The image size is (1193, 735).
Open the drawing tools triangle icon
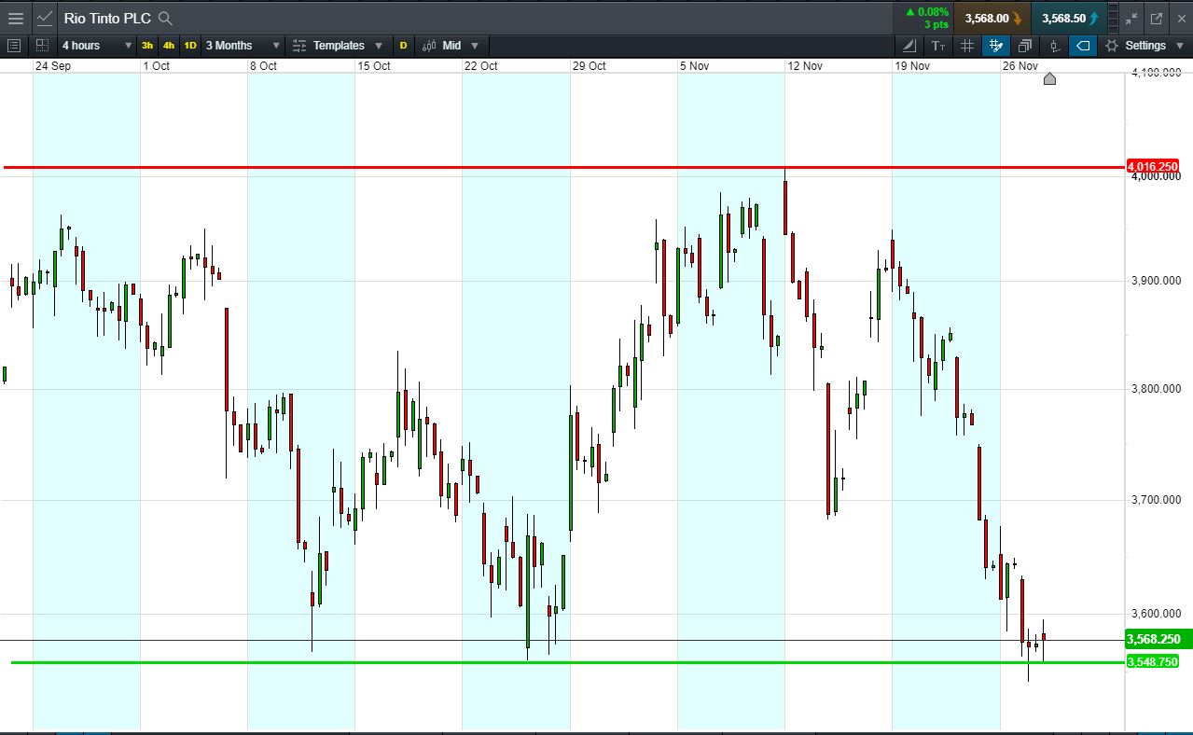tap(910, 45)
